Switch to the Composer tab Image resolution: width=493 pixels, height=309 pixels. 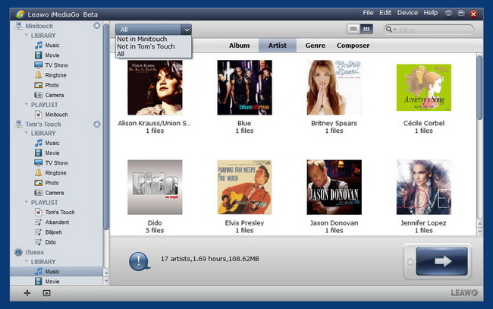pos(353,46)
